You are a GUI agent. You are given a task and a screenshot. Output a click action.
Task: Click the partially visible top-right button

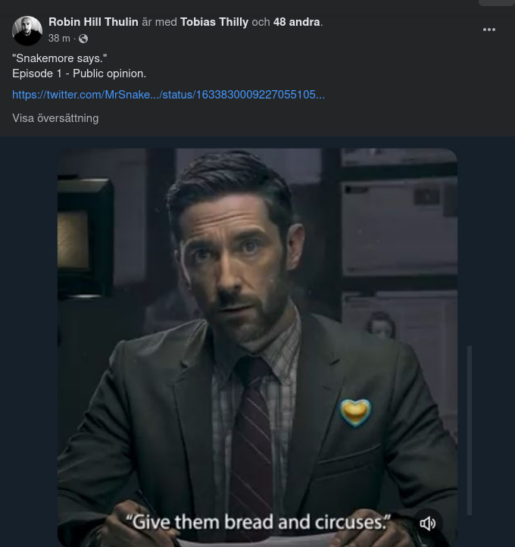click(496, 3)
